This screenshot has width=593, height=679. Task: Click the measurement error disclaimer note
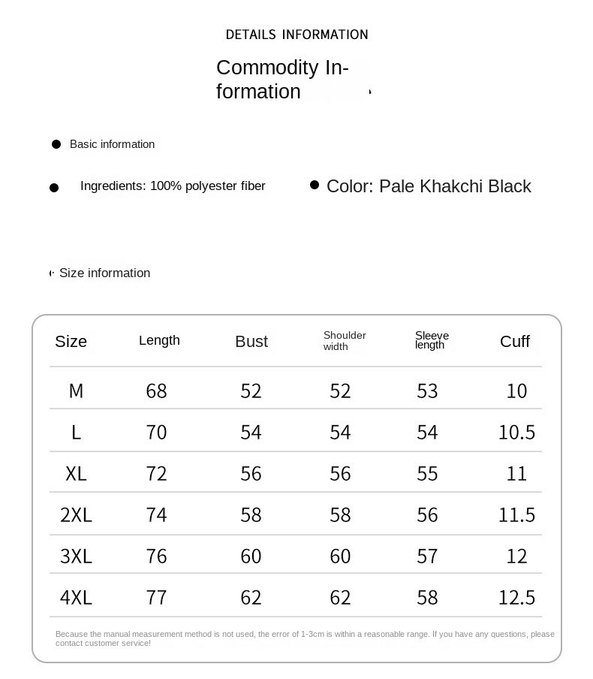pos(305,638)
